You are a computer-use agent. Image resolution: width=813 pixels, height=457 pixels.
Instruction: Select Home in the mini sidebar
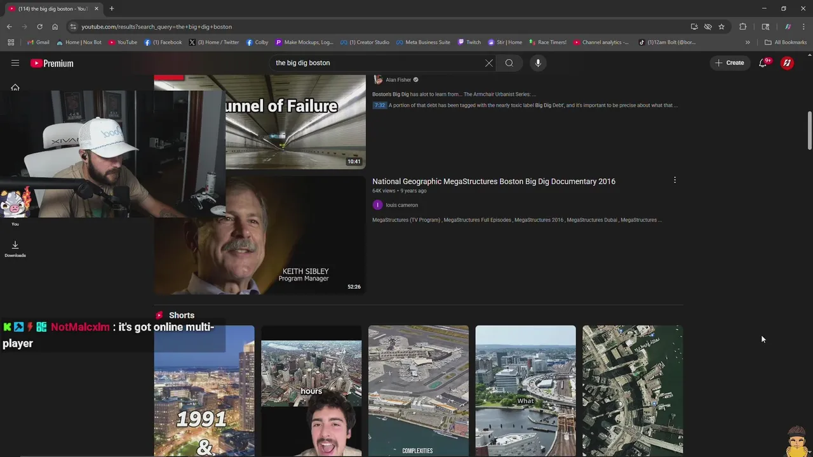15,88
